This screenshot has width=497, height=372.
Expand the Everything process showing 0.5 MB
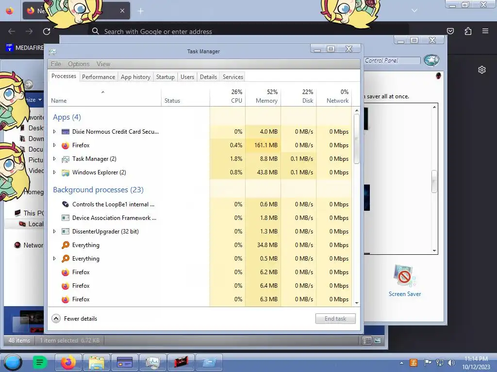[x=54, y=259]
